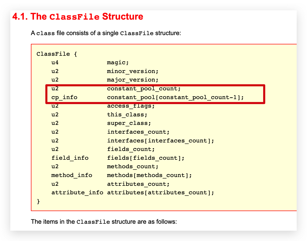
Task: Click the "attribute_info" type name
Action: (x=77, y=192)
